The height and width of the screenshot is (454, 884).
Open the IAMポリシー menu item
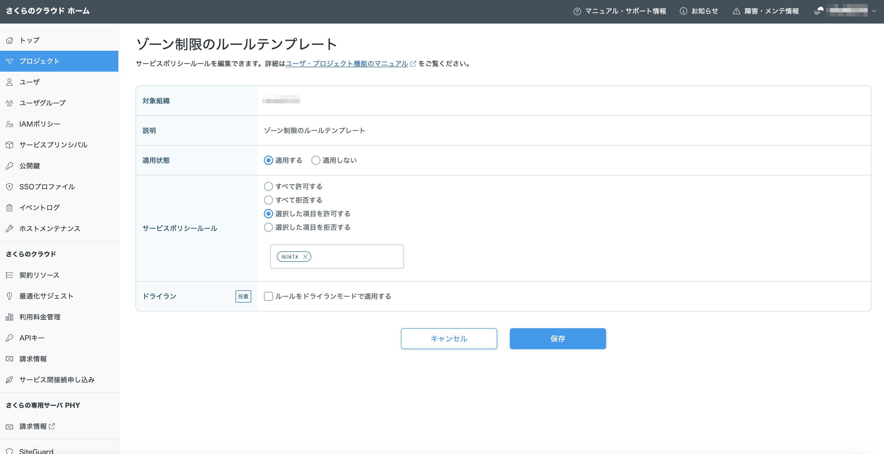[x=40, y=124]
